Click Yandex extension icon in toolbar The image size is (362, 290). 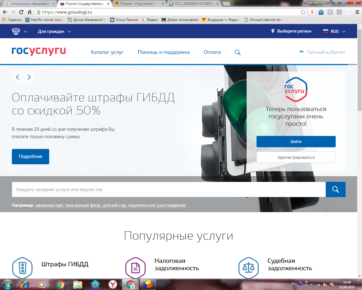312,12
